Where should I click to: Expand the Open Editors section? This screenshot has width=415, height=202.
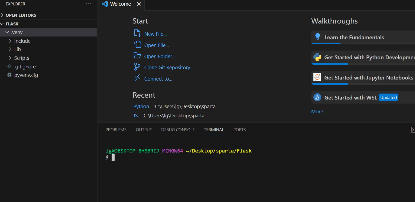[49, 15]
